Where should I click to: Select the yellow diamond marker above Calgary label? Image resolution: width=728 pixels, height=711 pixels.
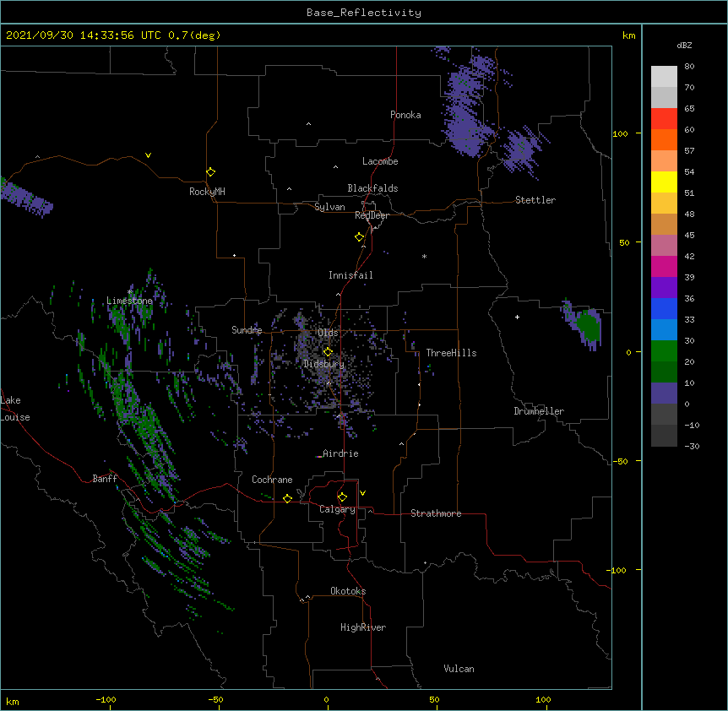click(x=342, y=497)
